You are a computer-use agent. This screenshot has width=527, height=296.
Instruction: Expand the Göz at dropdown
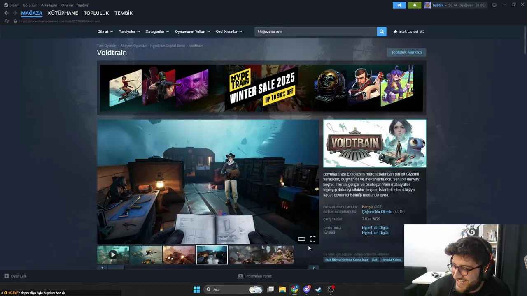click(105, 32)
